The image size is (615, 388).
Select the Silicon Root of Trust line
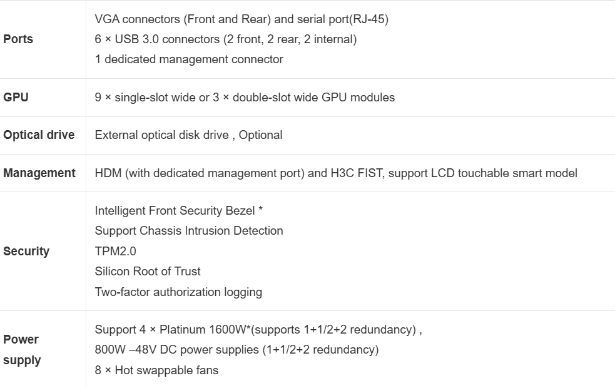148,271
